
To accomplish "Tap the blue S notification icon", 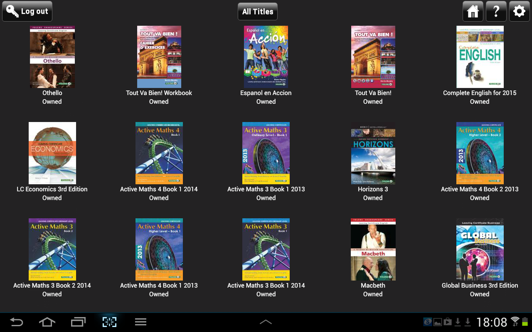I will click(x=428, y=322).
